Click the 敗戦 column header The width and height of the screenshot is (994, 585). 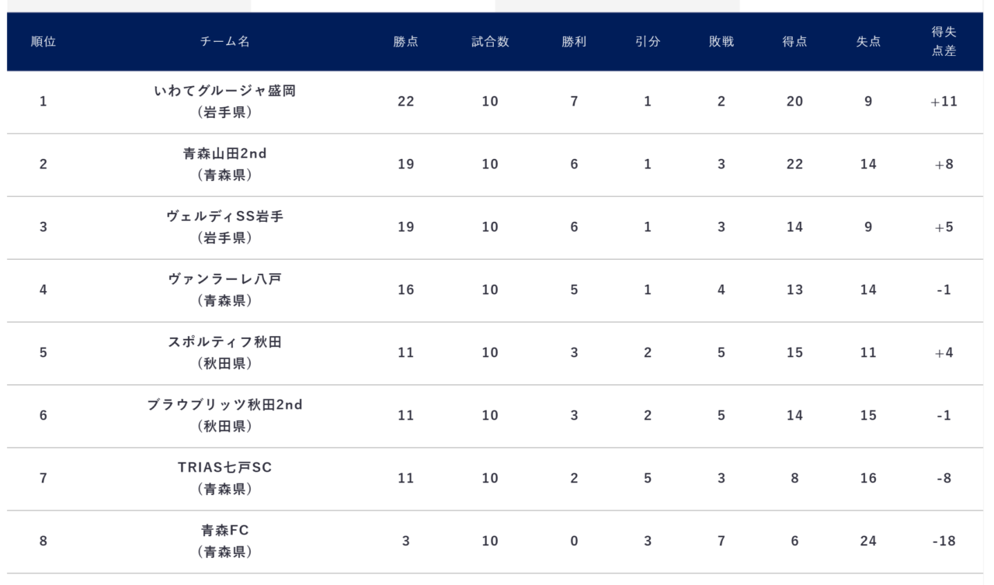click(721, 42)
